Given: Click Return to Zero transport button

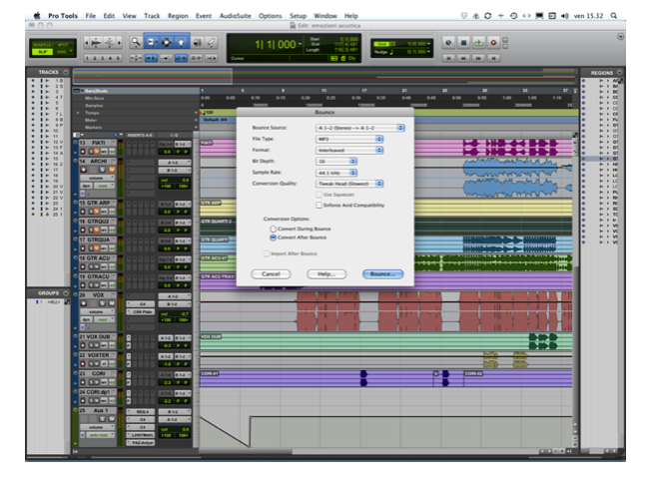Looking at the screenshot, I should tap(448, 58).
